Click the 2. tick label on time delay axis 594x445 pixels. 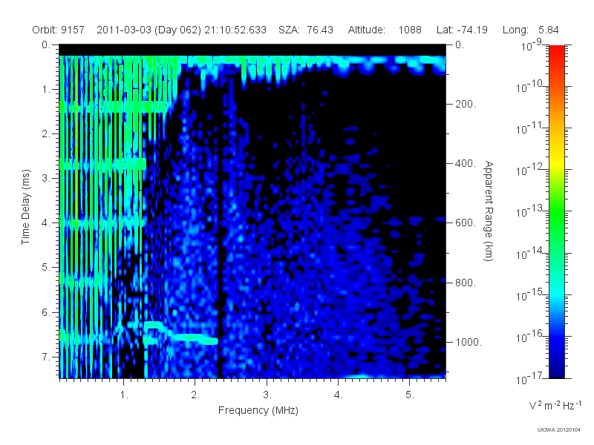[x=46, y=134]
